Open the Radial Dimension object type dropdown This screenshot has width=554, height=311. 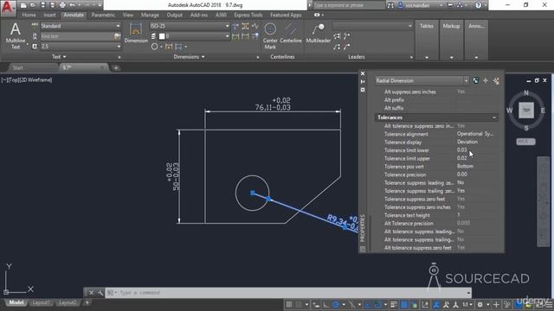click(x=466, y=80)
